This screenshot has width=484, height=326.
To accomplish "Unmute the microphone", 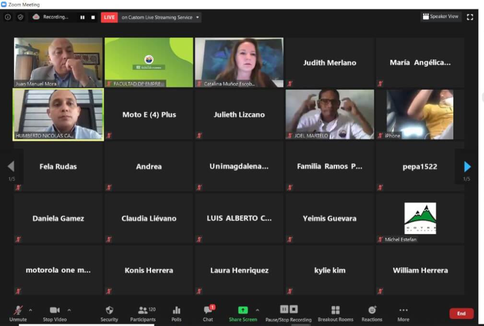I will pyautogui.click(x=18, y=314).
